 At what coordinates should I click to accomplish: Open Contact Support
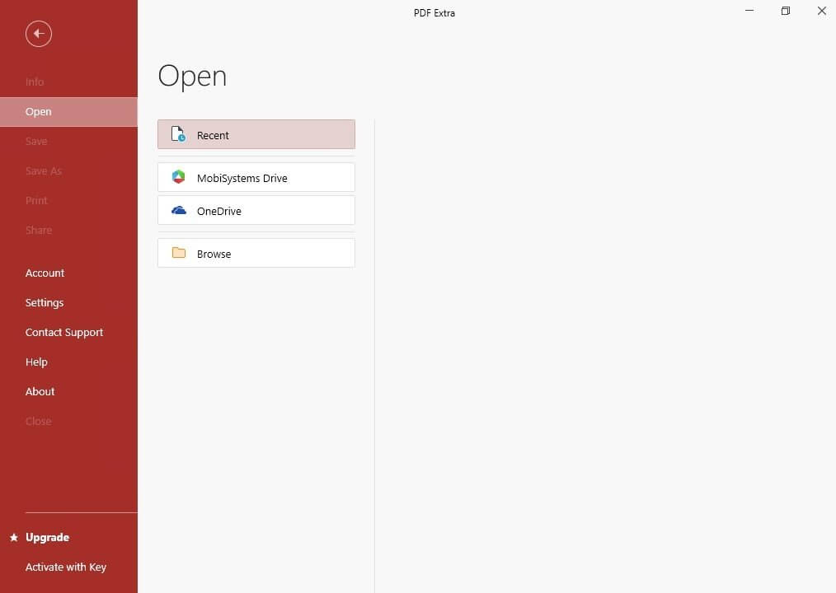64,332
